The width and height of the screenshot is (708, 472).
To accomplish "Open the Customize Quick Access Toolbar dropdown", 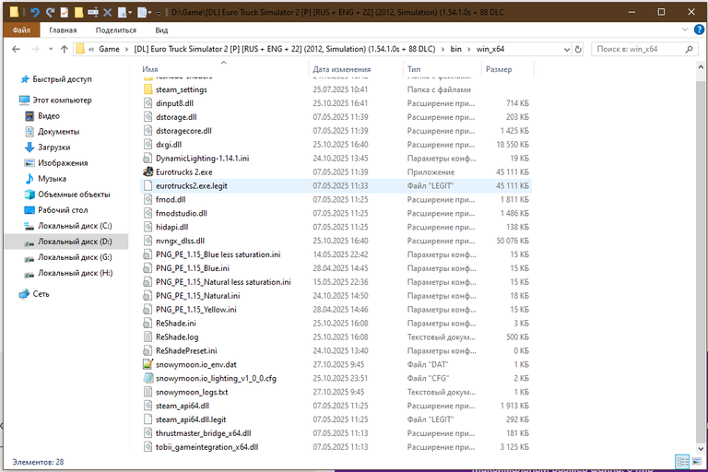I will click(x=159, y=13).
